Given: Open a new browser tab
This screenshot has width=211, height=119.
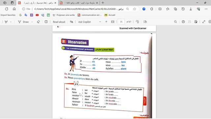Looking at the screenshot, I should 103,3.
